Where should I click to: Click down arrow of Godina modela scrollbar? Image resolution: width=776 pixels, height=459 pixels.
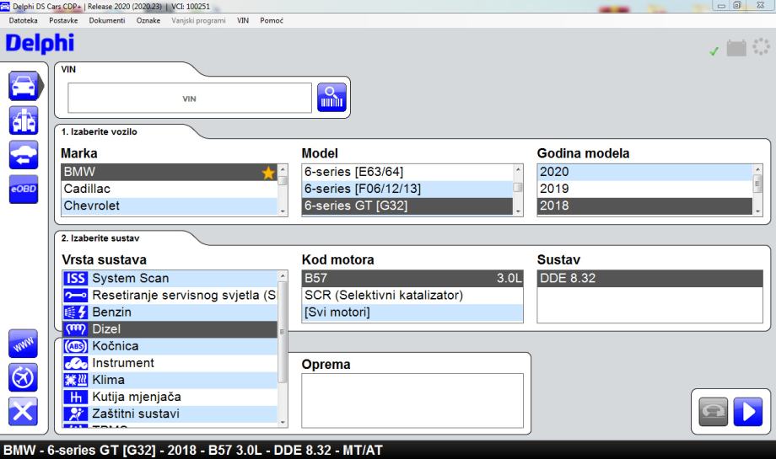tap(757, 211)
